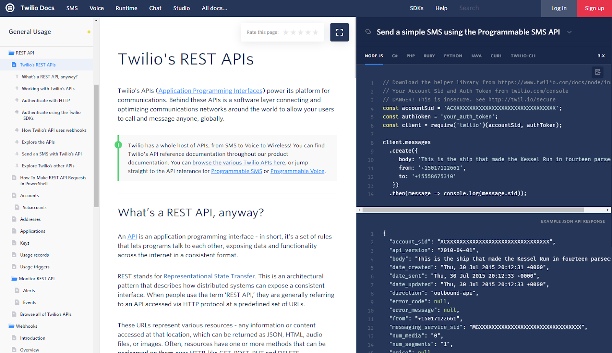Image resolution: width=612 pixels, height=353 pixels.
Task: Follow the Programmable Voice link
Action: [x=298, y=171]
